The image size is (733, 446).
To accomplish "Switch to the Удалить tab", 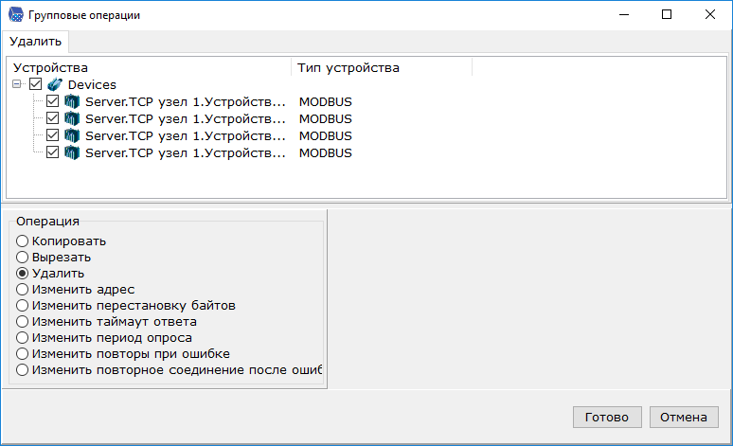I will pyautogui.click(x=35, y=42).
